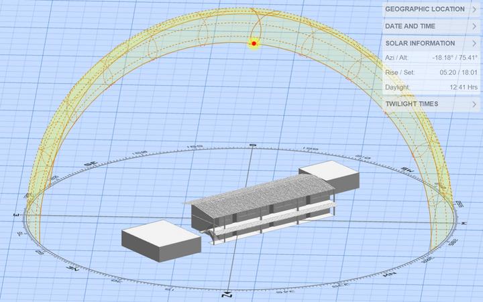Viewport: 483px width, 302px height.
Task: Expand the Date and Time section
Action: [x=431, y=26]
